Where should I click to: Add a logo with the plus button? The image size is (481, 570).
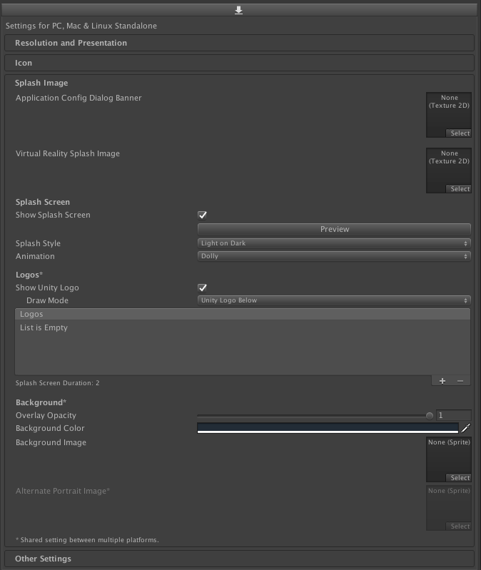442,381
